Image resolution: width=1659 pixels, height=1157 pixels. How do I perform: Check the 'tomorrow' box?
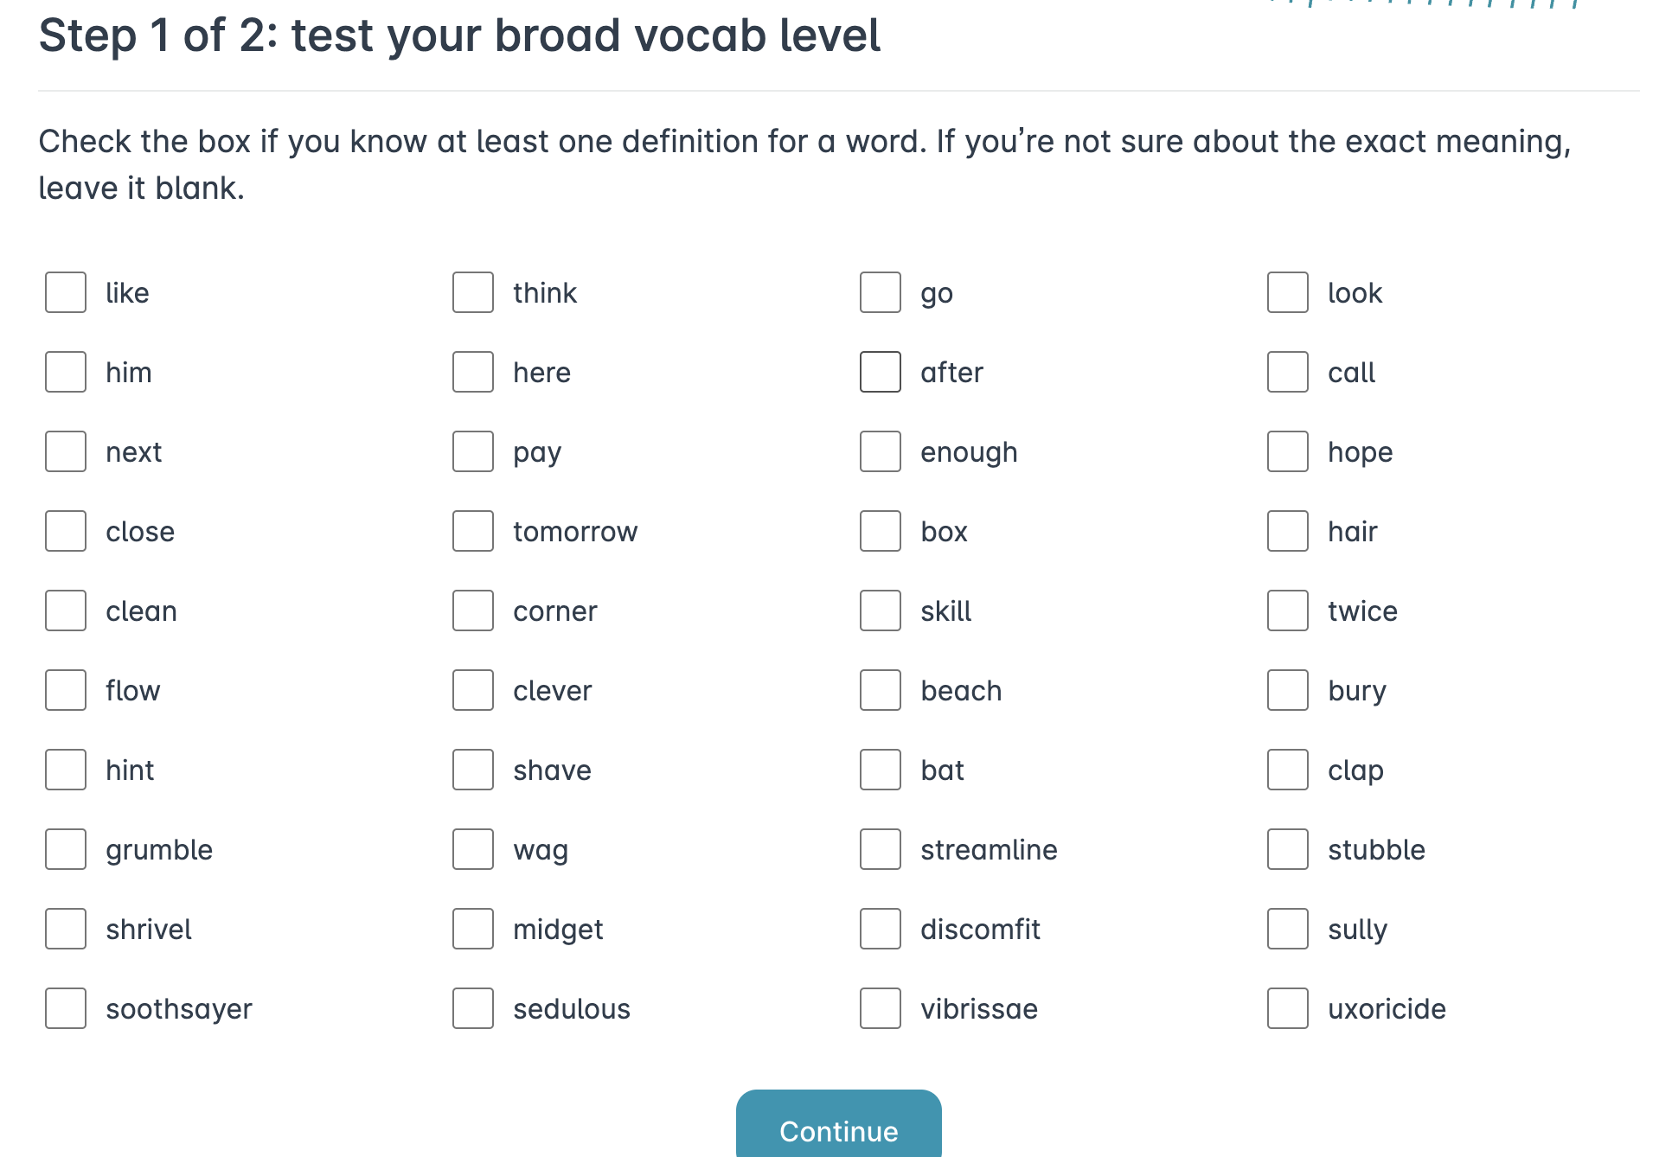pos(473,531)
